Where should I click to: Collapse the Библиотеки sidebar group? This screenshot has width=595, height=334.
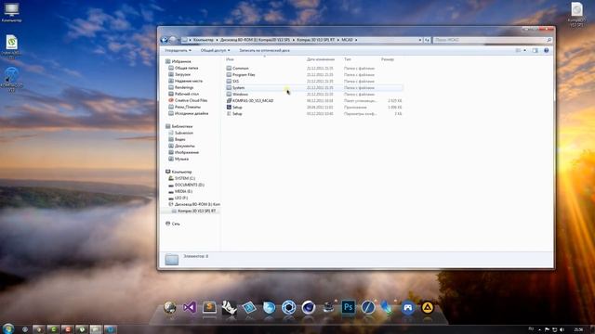[x=182, y=126]
